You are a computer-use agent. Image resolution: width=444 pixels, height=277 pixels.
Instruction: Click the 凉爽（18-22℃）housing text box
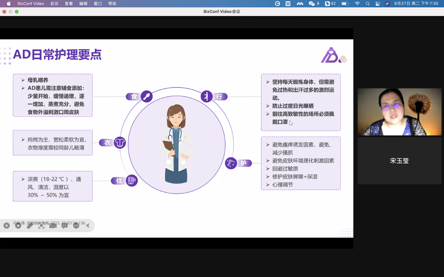tap(53, 186)
